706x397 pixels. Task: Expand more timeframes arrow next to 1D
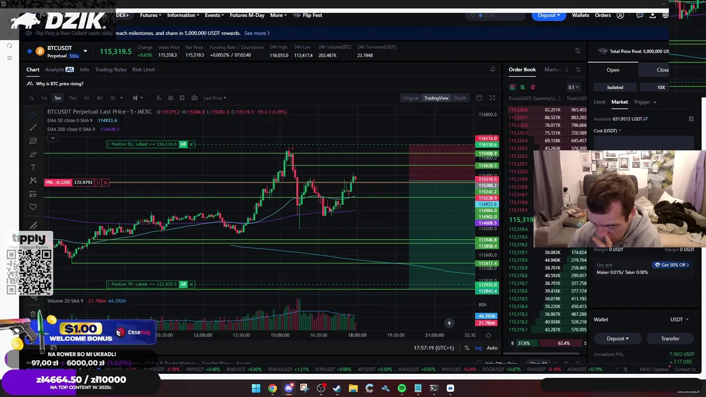pyautogui.click(x=121, y=98)
